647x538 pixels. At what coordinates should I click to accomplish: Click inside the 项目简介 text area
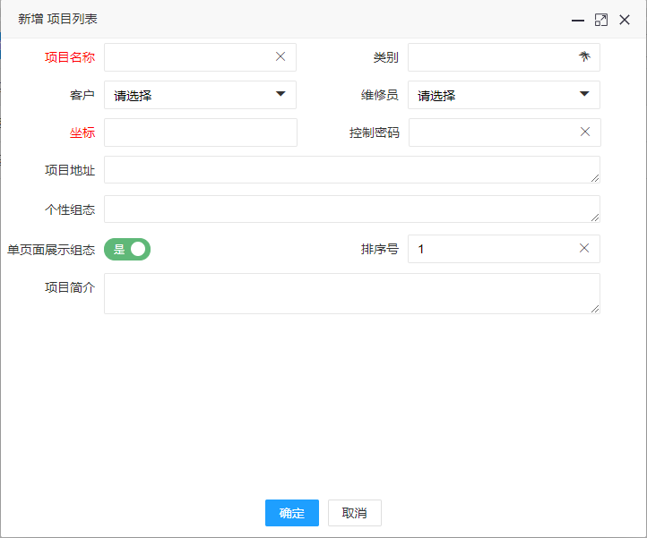pos(352,294)
